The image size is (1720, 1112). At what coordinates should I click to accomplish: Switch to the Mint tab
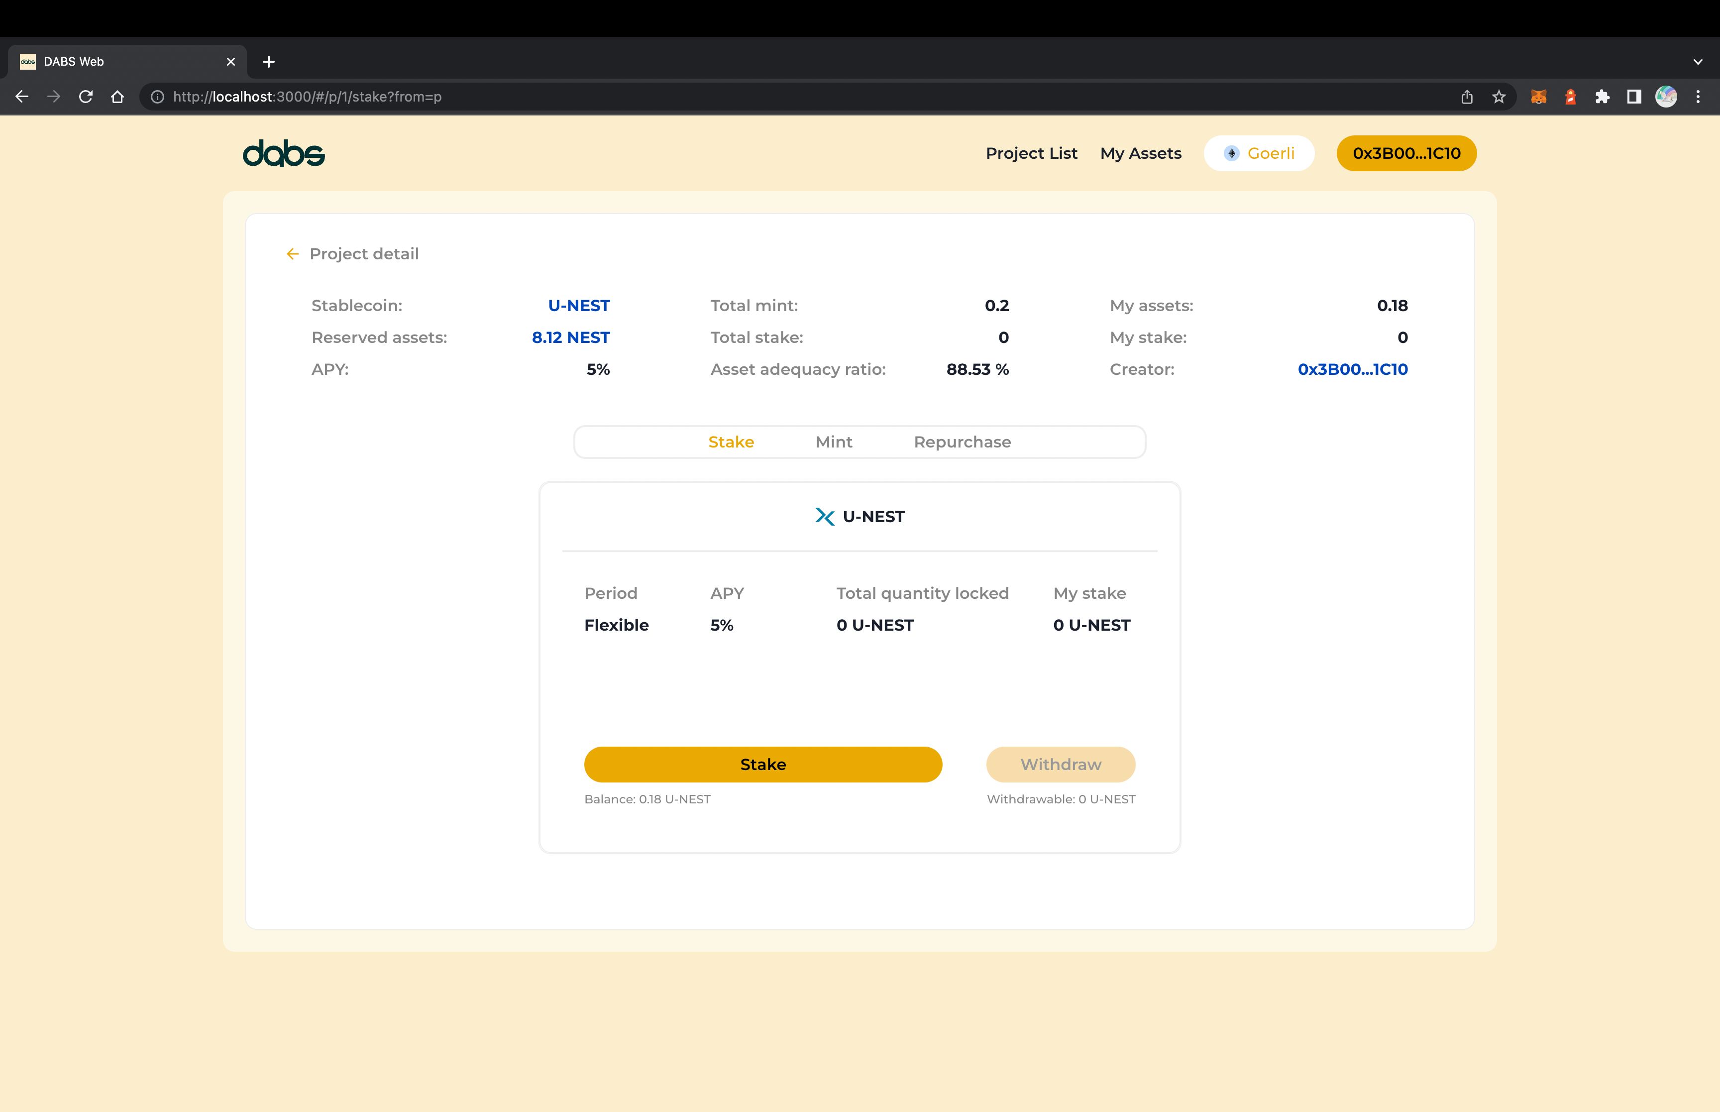tap(834, 442)
